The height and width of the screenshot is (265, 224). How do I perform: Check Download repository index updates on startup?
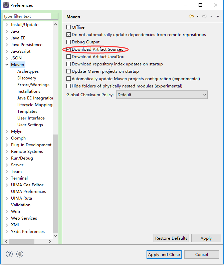(68, 64)
